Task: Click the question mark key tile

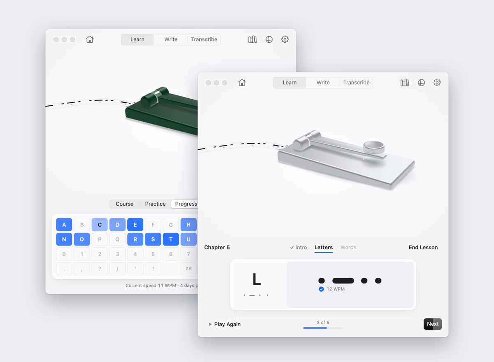Action: click(x=100, y=269)
